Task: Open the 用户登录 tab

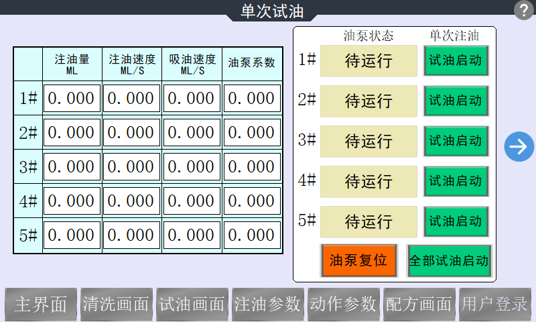Action: [x=494, y=305]
